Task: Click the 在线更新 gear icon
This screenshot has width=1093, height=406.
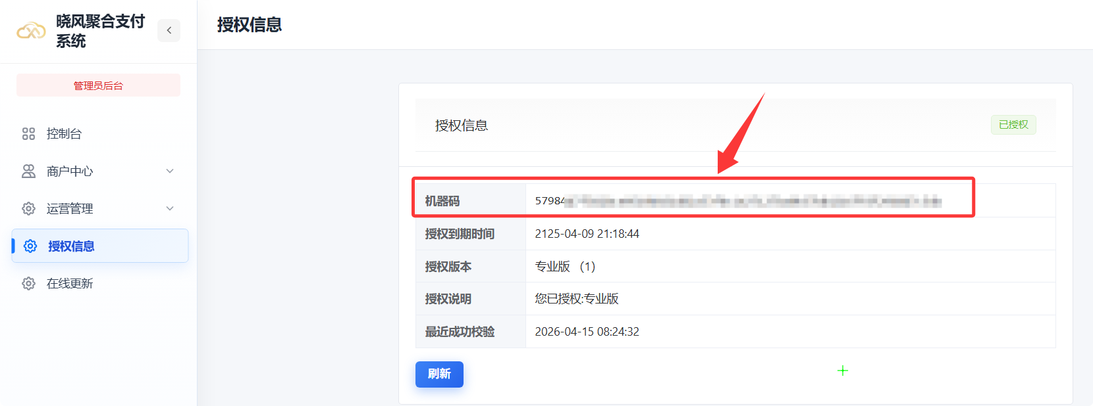Action: click(28, 284)
